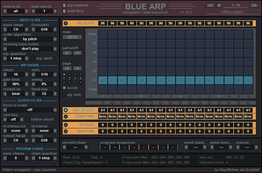Open the main MENU button

[72, 37]
